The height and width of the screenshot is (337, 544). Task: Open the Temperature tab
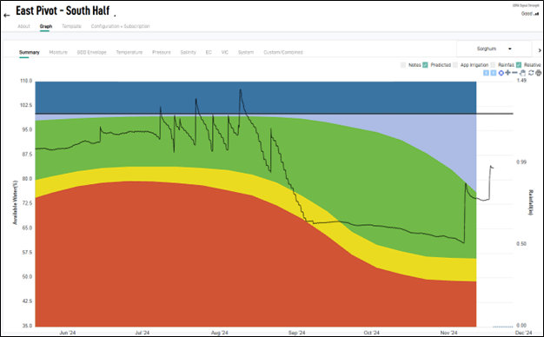coord(129,52)
